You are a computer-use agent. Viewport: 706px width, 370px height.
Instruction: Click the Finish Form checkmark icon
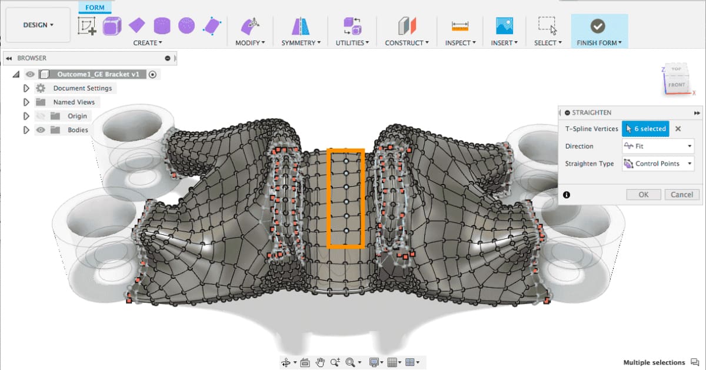(598, 26)
